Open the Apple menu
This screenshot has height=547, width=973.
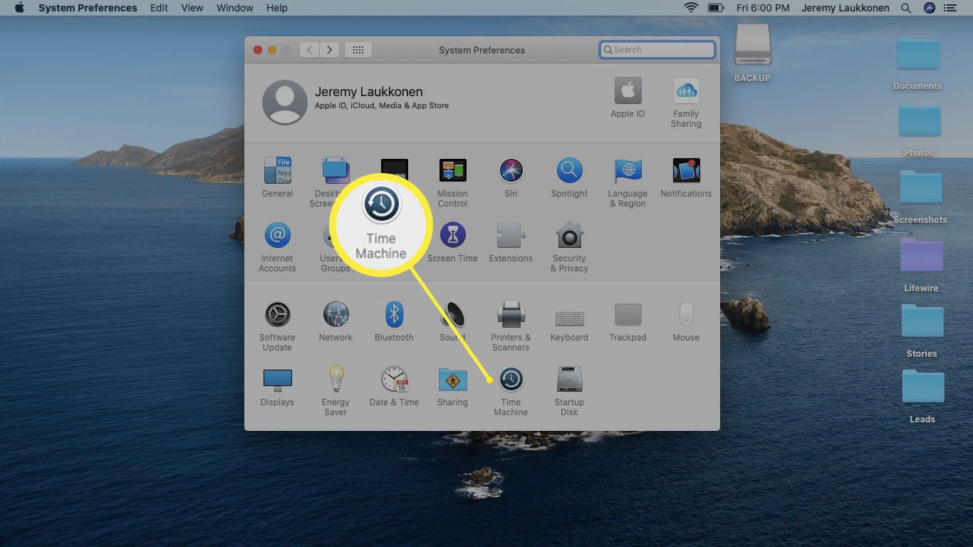point(19,8)
